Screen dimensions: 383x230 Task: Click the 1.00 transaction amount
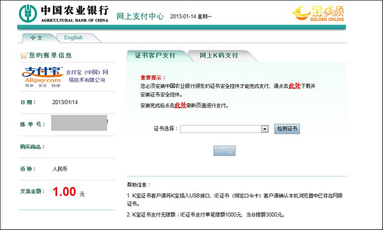pyautogui.click(x=64, y=192)
